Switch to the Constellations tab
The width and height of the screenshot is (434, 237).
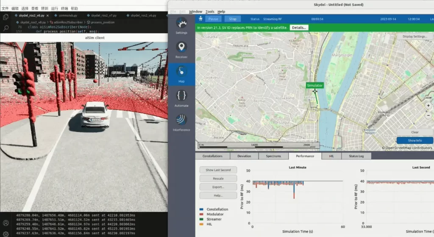(x=212, y=156)
